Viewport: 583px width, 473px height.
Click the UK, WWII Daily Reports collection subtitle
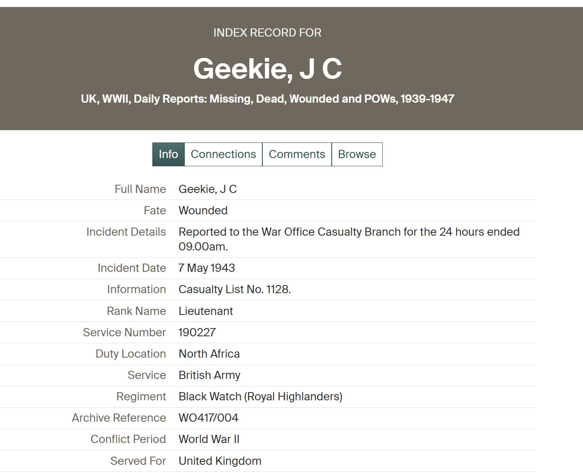267,99
